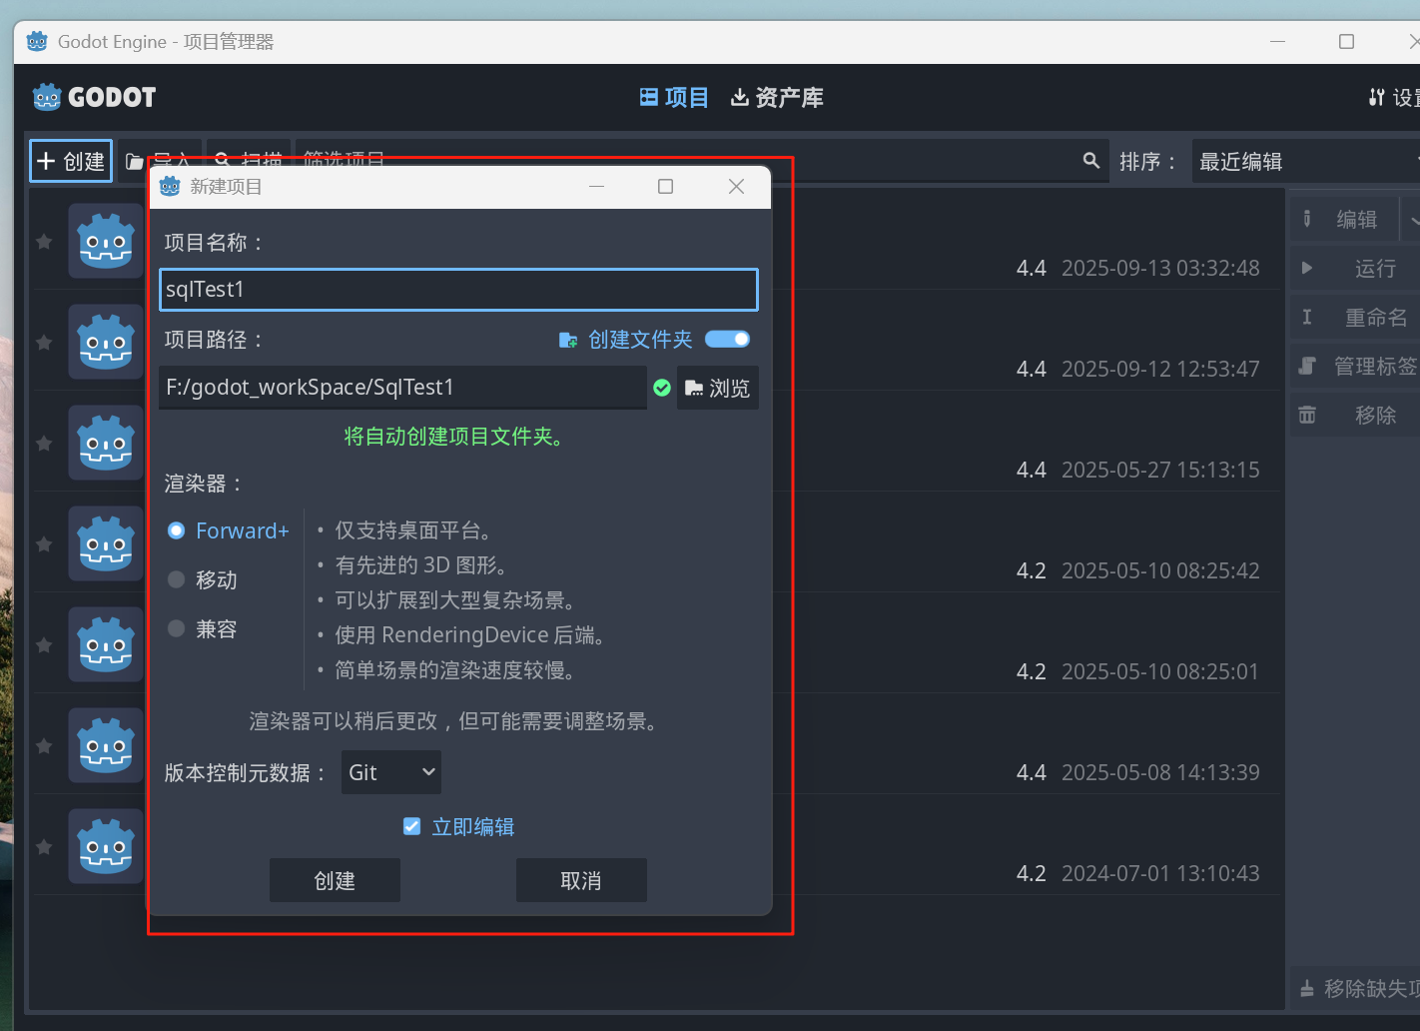
Task: Click the Godot icon in main window title bar
Action: coord(37,41)
